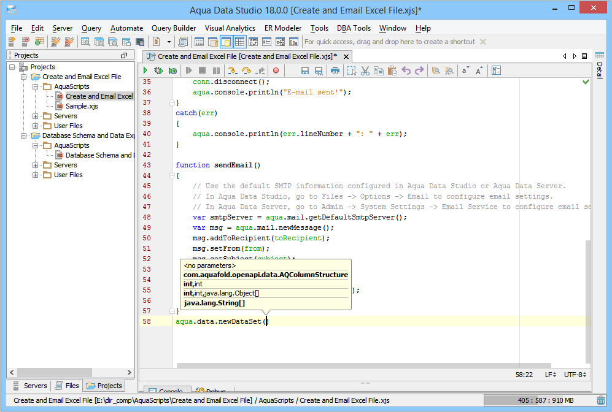Expand User Files under Database Schema project
Image resolution: width=612 pixels, height=412 pixels.
pyautogui.click(x=35, y=175)
